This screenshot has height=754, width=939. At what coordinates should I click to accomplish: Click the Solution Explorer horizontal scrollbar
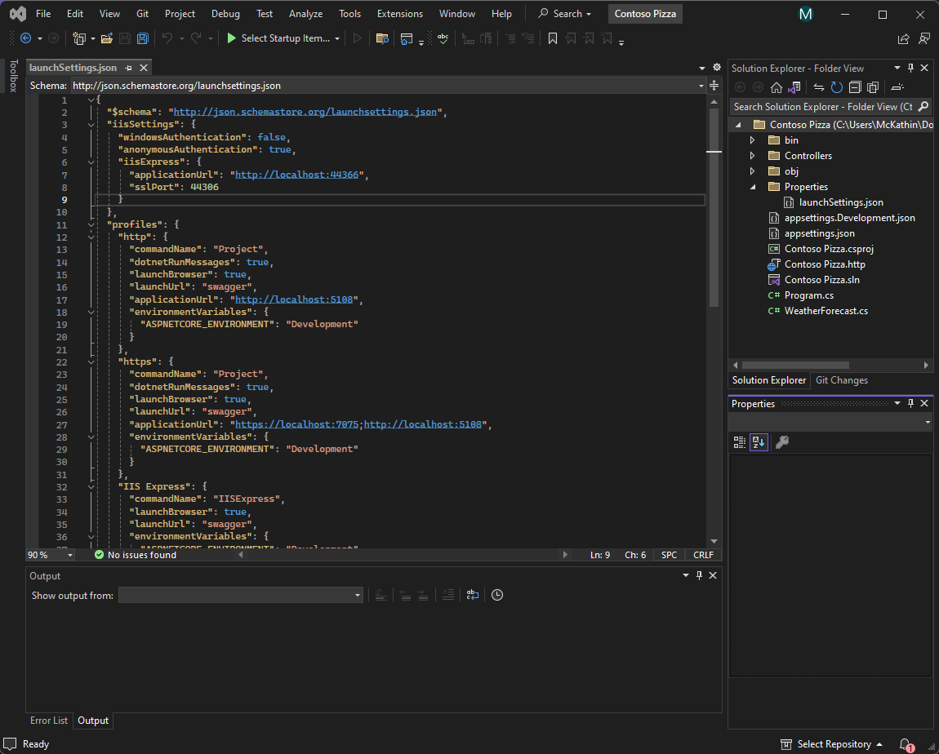(x=795, y=365)
